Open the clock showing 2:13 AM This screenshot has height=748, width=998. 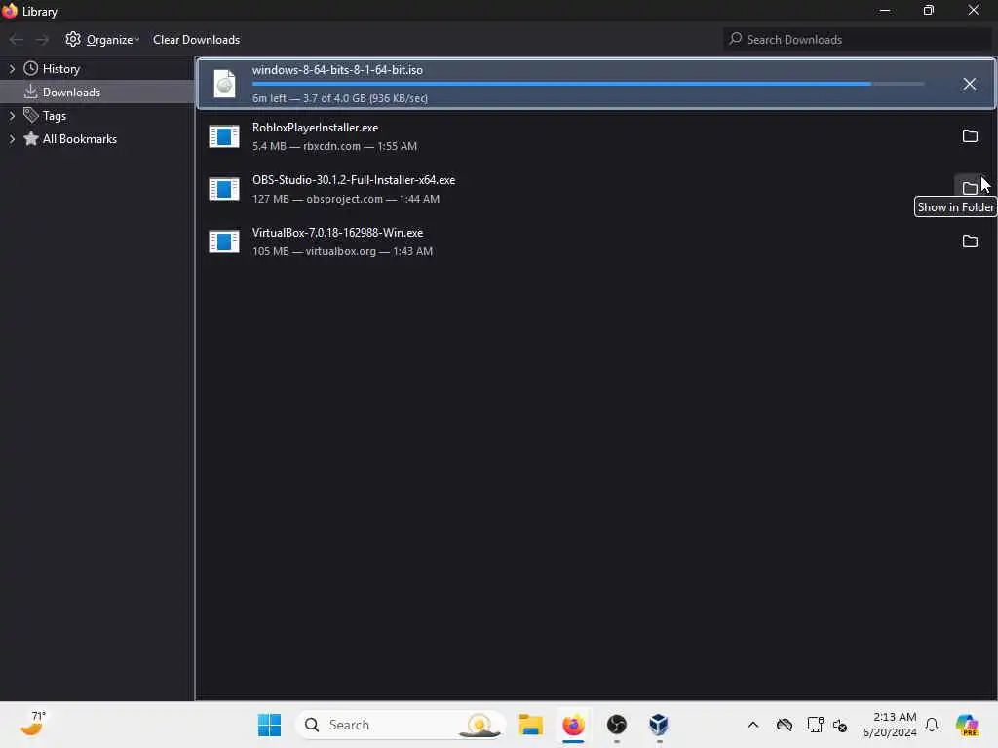tap(890, 725)
